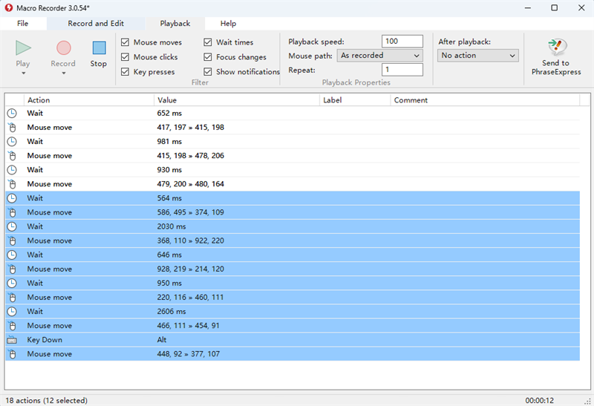
Task: Open the File menu
Action: point(23,24)
